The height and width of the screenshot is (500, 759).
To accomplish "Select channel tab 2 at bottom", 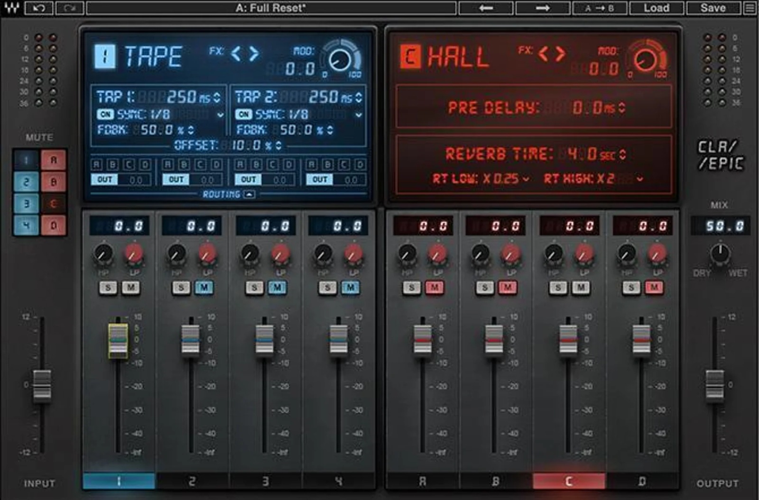I will (192, 481).
